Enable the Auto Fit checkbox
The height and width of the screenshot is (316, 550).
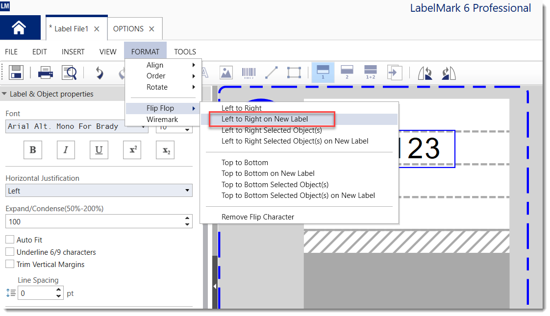[x=10, y=240]
